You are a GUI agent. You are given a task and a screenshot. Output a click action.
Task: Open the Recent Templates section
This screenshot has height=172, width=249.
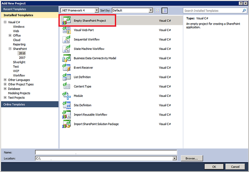pos(30,9)
